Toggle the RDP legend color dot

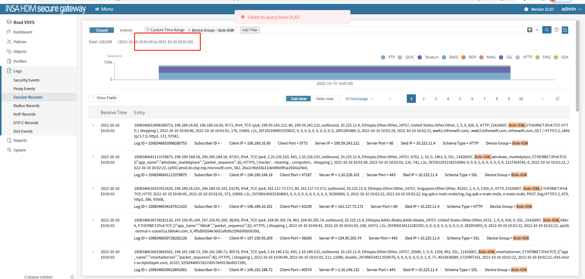click(463, 57)
